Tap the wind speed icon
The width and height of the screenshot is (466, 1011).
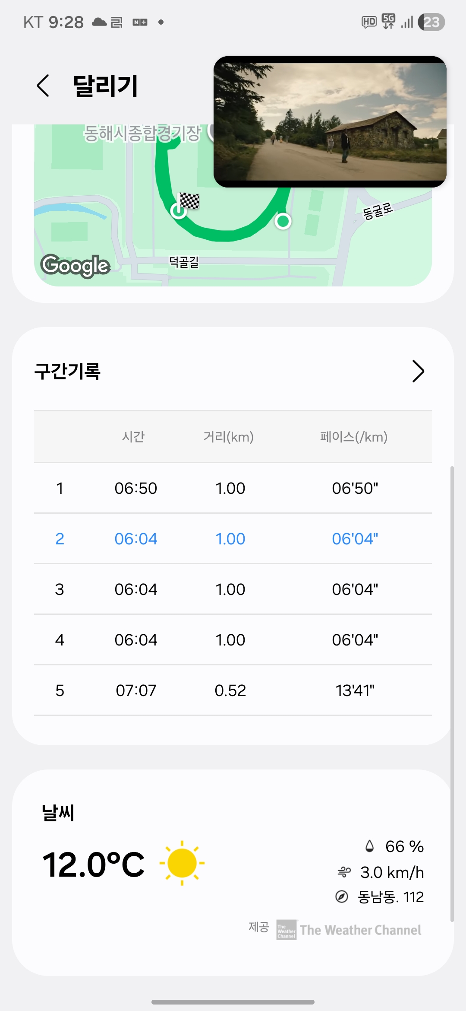tap(344, 872)
